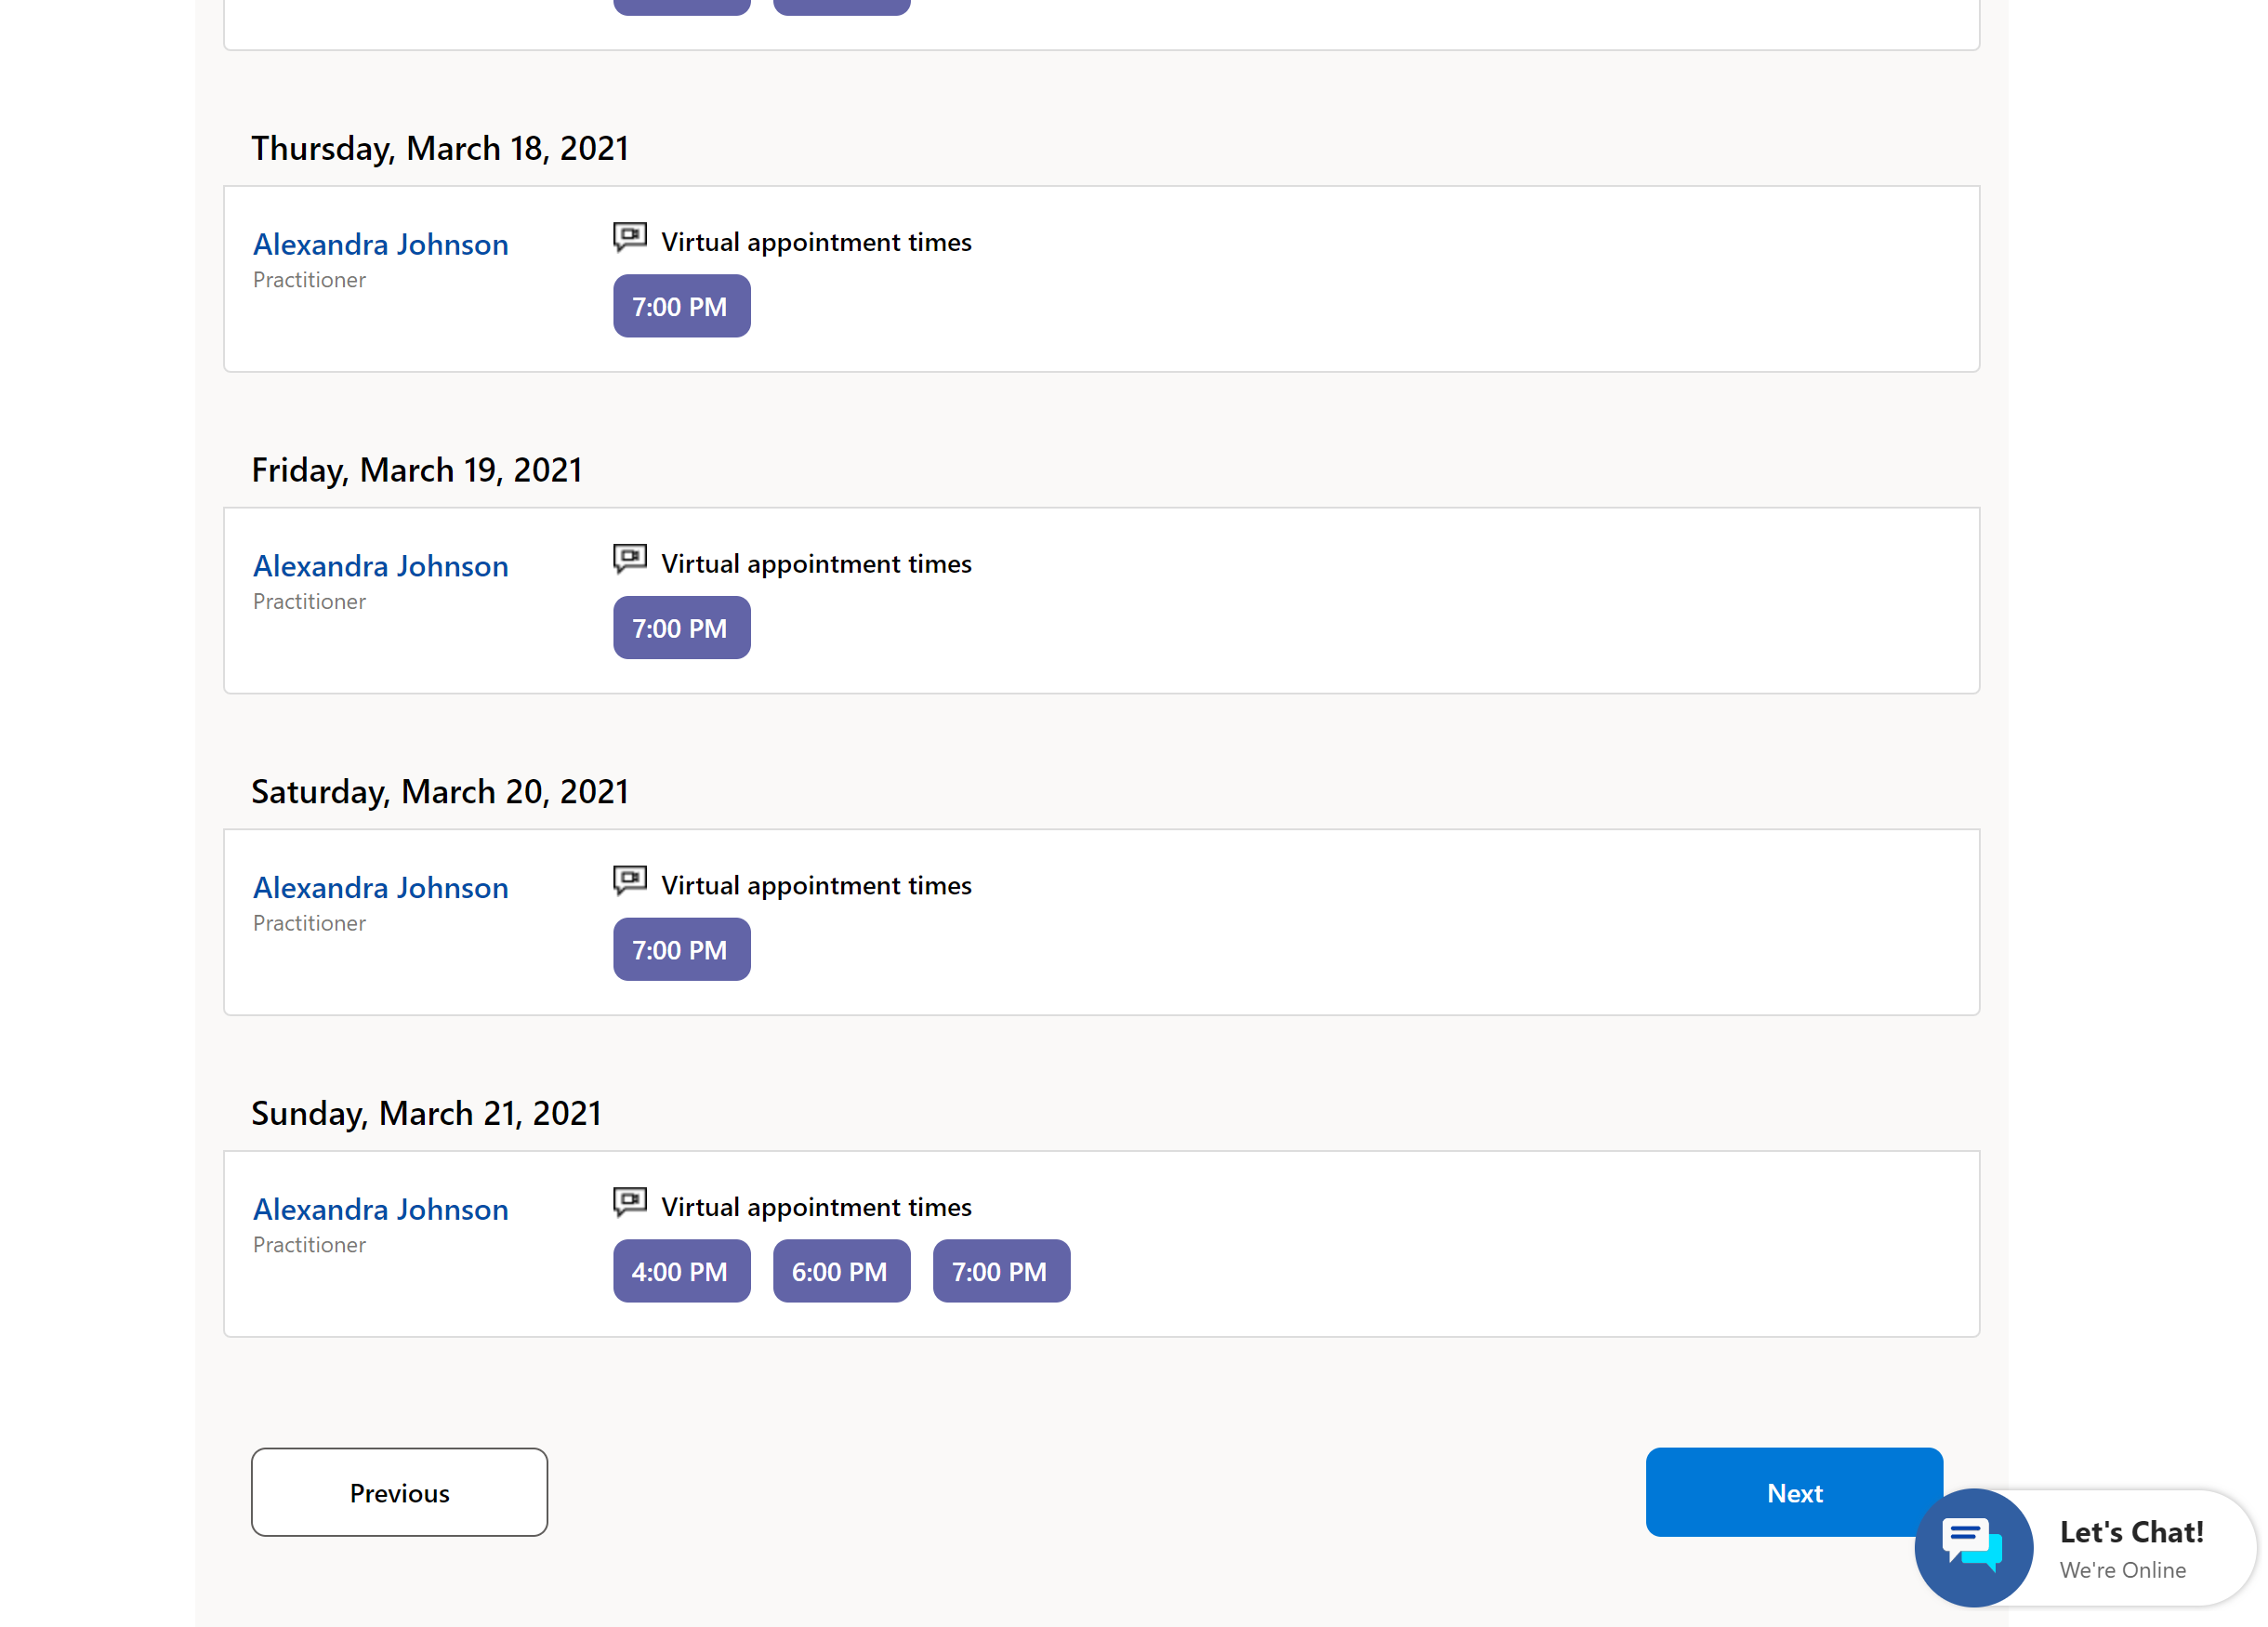Pick the 4:00 PM slot on Sunday
The image size is (2268, 1627).
(x=681, y=1271)
